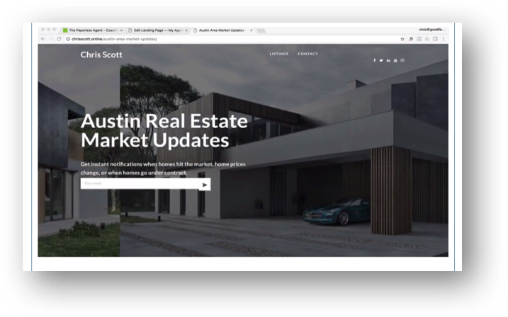Viewport: 508px width, 317px height.
Task: Click the Chris Scott site title
Action: coord(101,54)
